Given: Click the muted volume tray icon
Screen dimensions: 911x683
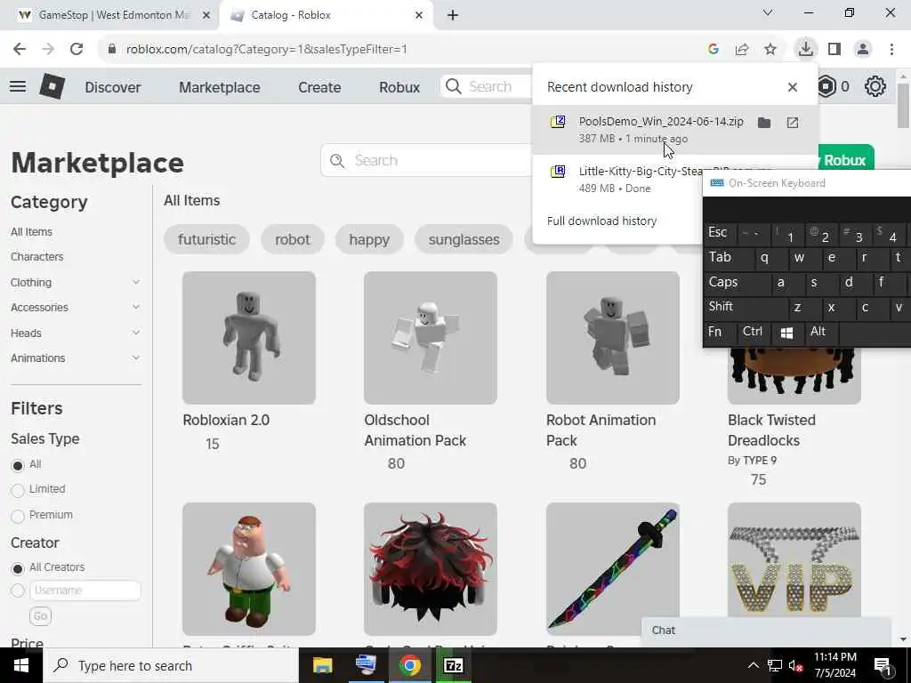Looking at the screenshot, I should coord(795,665).
